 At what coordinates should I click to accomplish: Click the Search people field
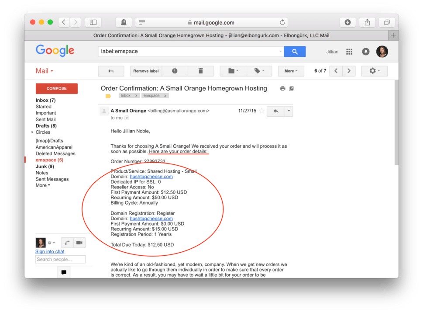[60, 259]
